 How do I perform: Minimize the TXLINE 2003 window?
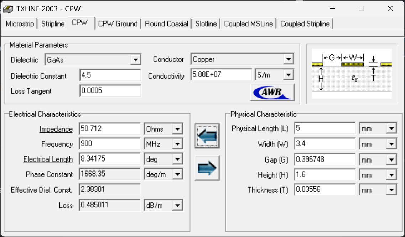[332, 9]
